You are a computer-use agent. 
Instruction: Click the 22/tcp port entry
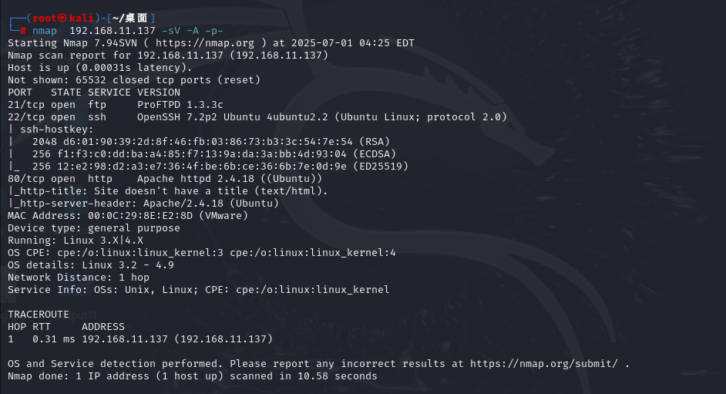coord(26,116)
